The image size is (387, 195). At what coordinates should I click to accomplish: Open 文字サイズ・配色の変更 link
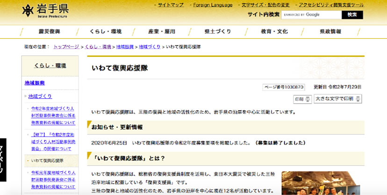[x=265, y=5]
